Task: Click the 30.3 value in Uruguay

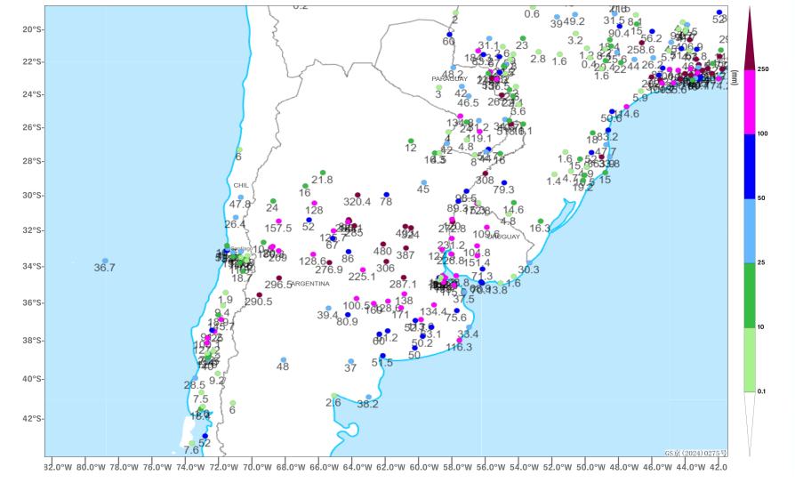Action: [528, 270]
